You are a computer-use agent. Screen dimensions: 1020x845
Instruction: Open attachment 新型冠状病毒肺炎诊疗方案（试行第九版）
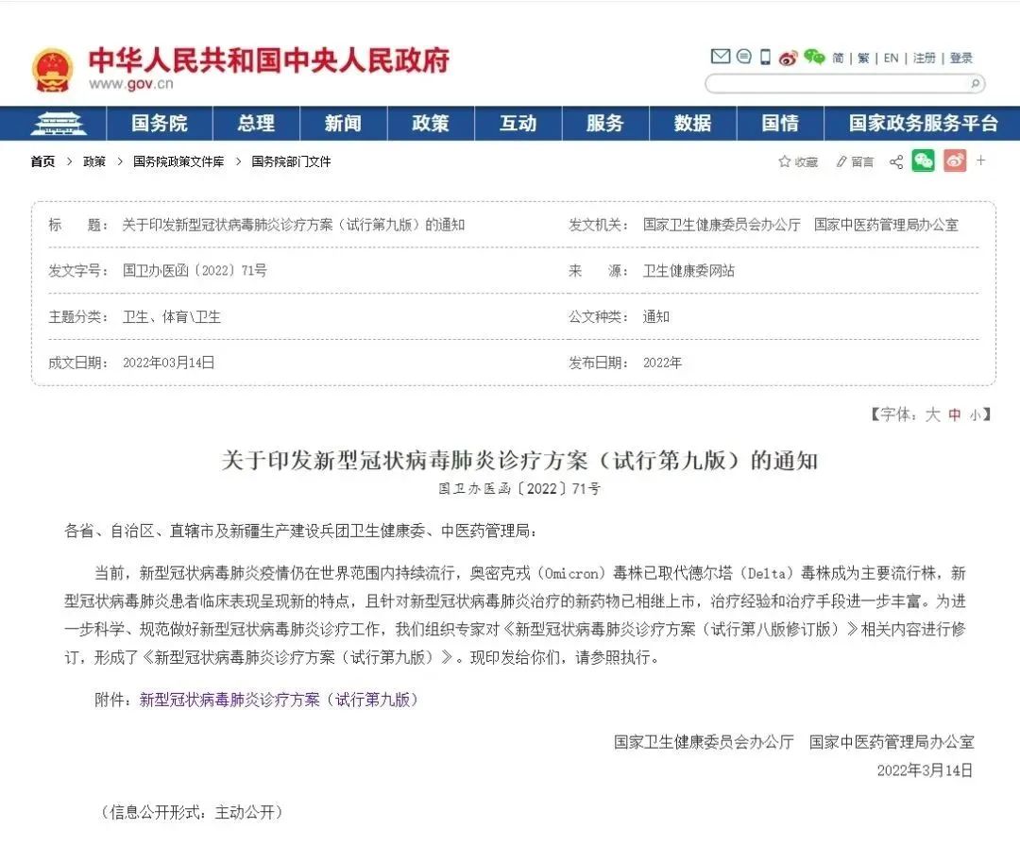[279, 700]
